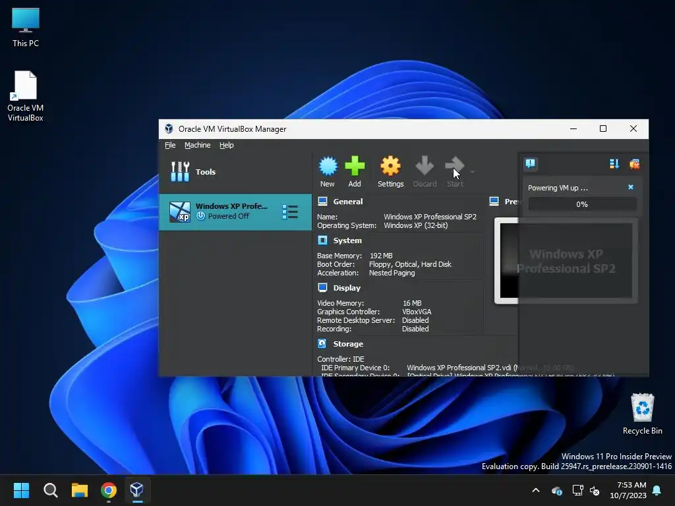Launch Google Chrome from taskbar

(x=109, y=490)
